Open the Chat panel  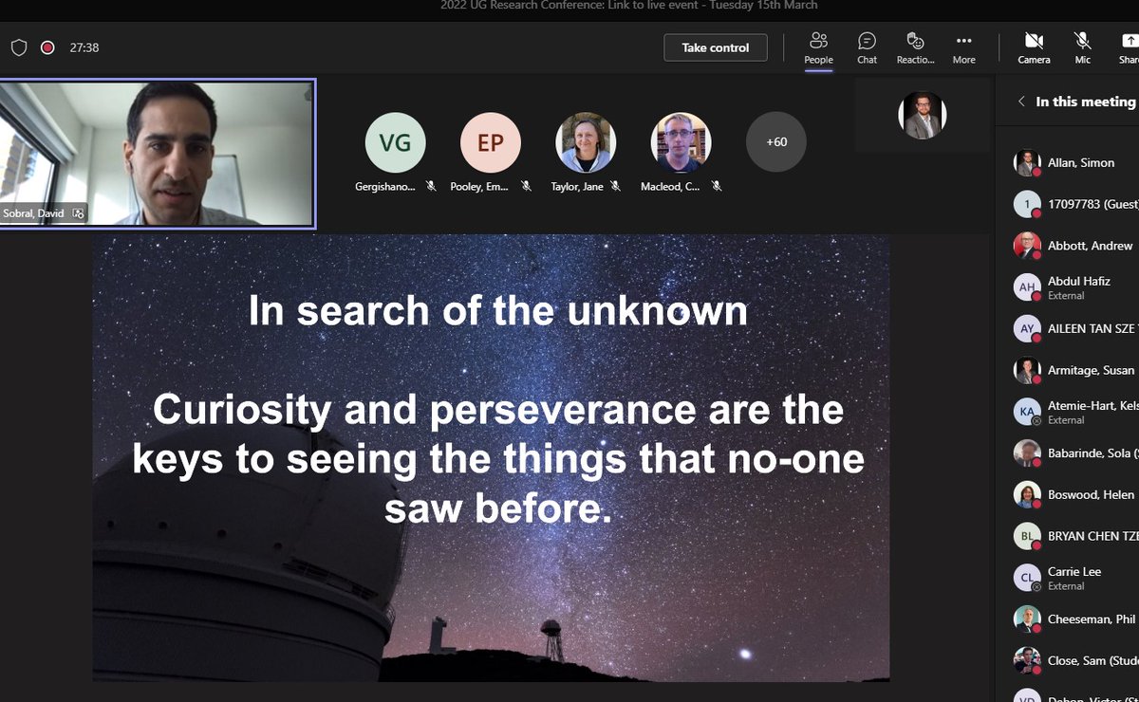[x=867, y=47]
